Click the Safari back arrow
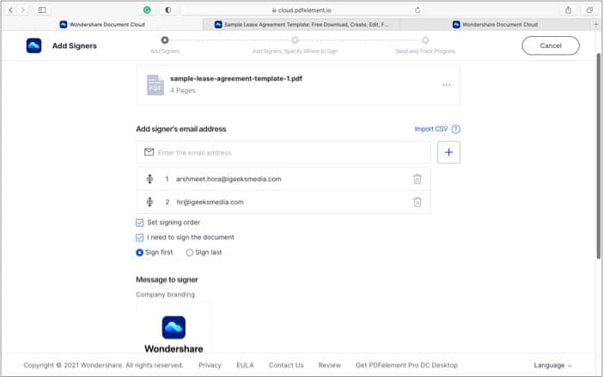Viewport: 603px width, 377px height. click(11, 10)
